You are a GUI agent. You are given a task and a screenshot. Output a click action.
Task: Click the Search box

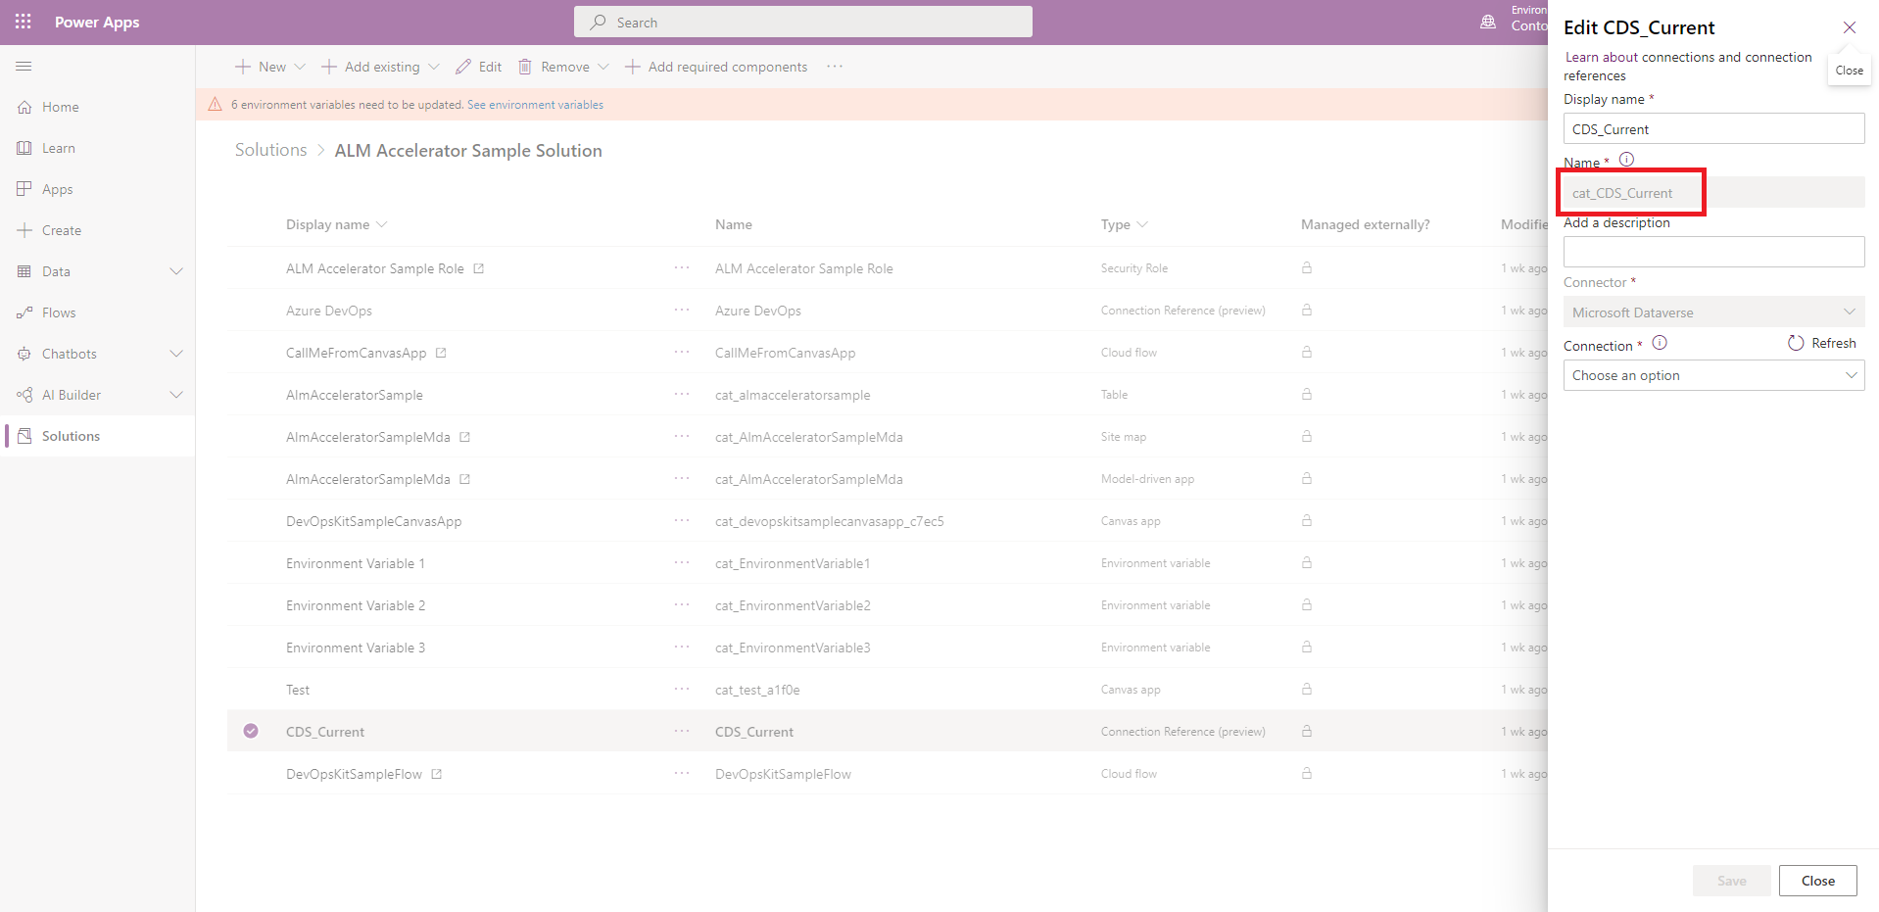click(x=803, y=22)
